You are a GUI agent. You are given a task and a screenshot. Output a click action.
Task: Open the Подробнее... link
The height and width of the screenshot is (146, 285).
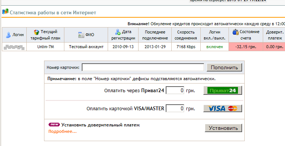(x=62, y=131)
